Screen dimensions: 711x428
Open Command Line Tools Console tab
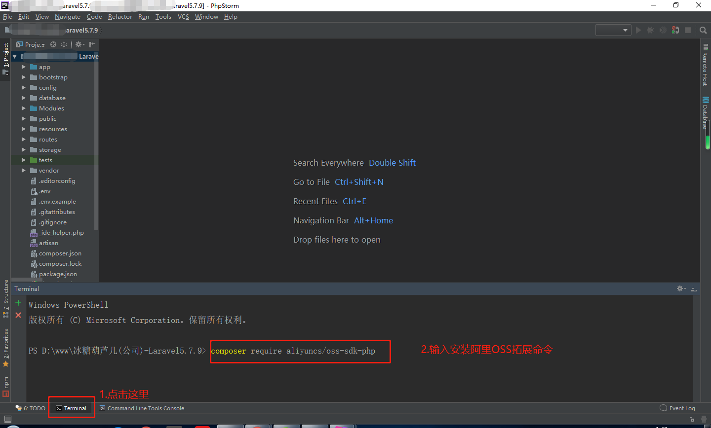tap(142, 408)
